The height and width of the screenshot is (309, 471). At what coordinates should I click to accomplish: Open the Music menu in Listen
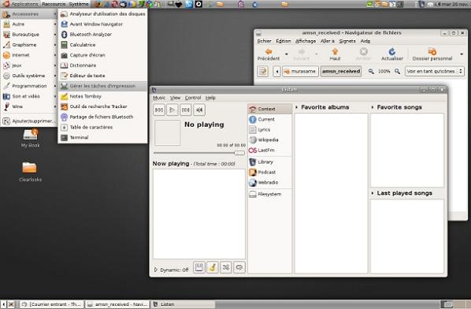[x=159, y=98]
